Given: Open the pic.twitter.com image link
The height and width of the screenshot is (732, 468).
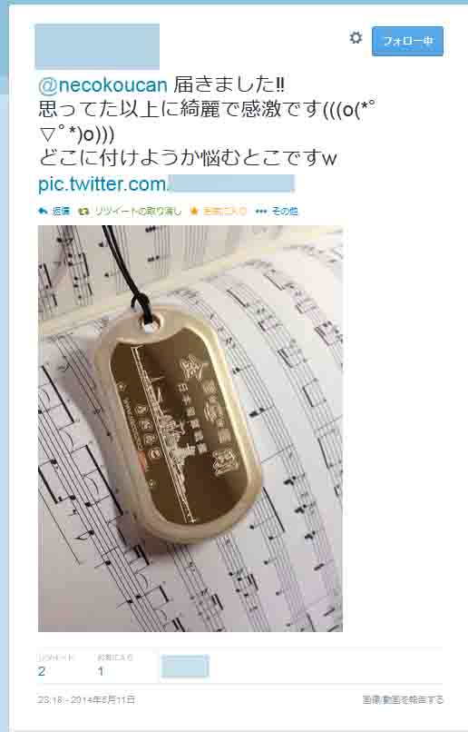Looking at the screenshot, I should coord(166,184).
